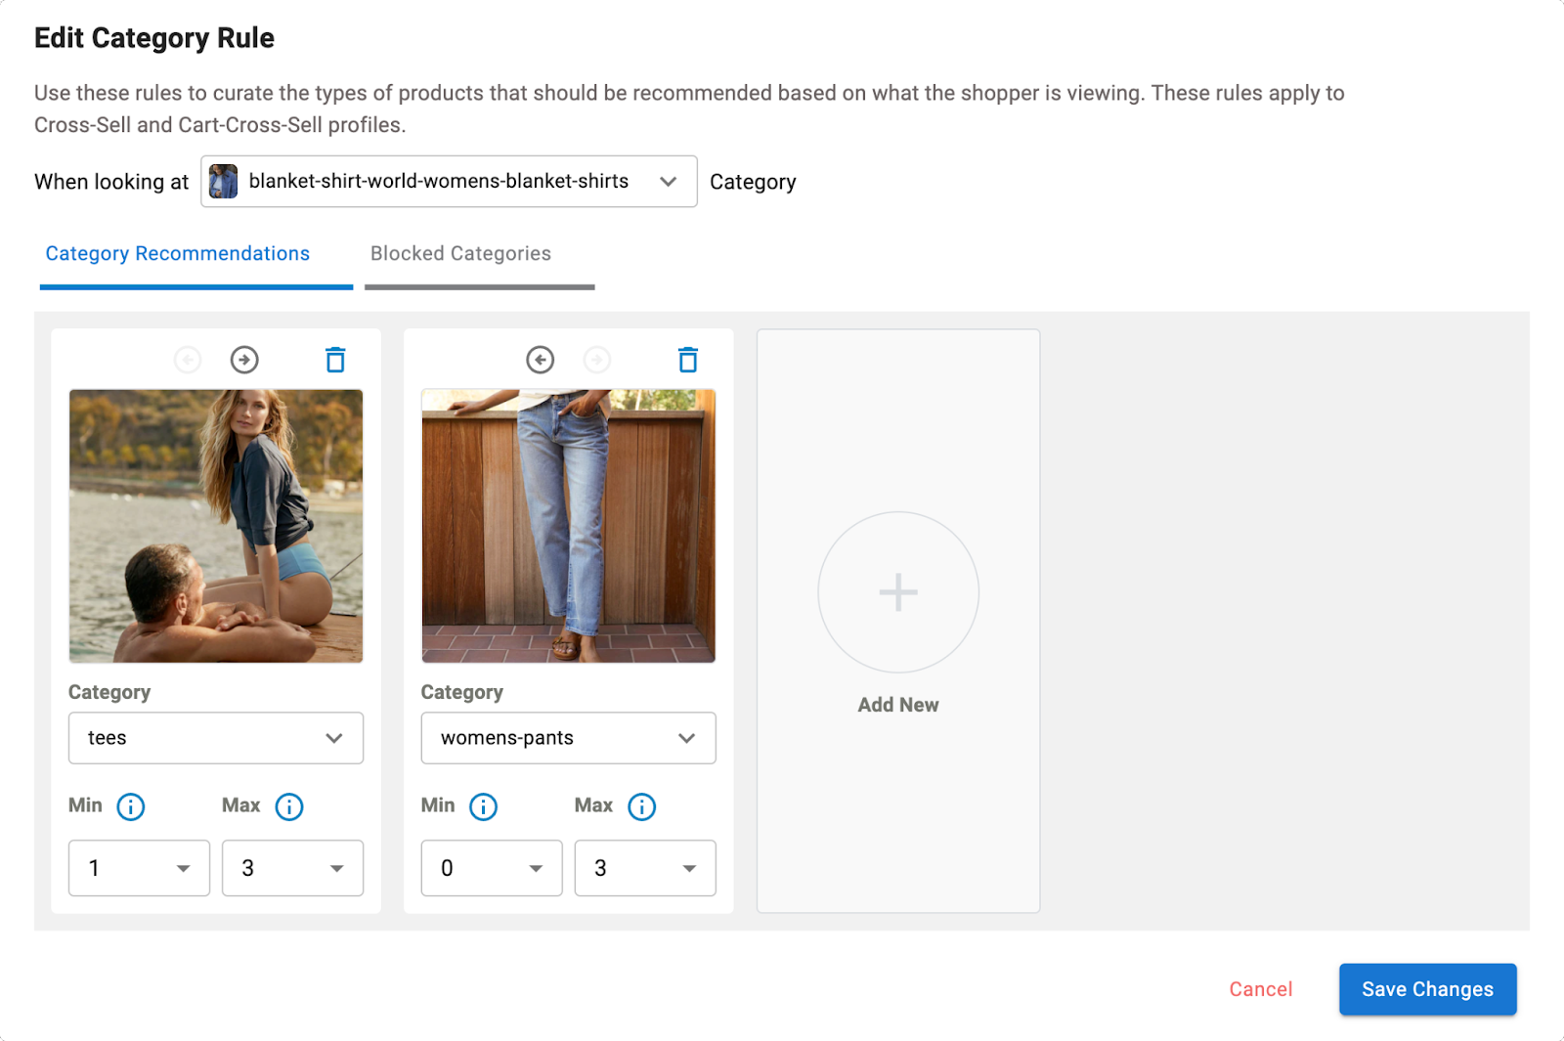Screen dimensions: 1564x1041
Task: Show Min info tooltip on womens-pants card
Action: coord(484,806)
